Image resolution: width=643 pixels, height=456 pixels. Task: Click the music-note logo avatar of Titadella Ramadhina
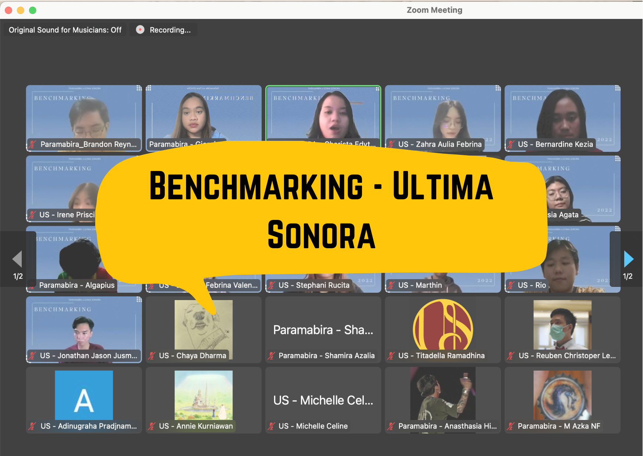click(443, 324)
